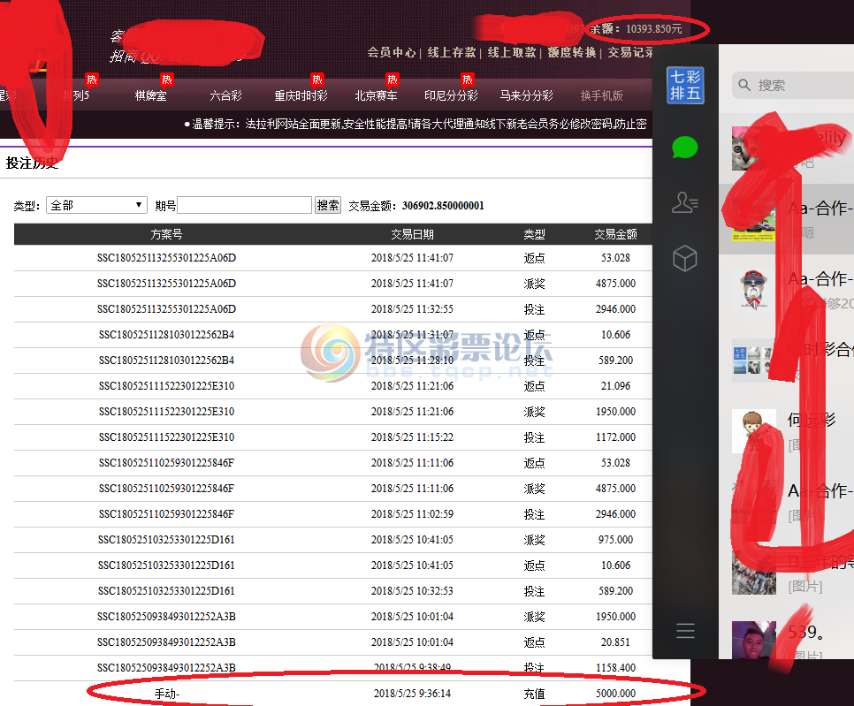Screen dimensions: 854x706
Task: Click amount 10.606 at 11:31:07 row
Action: [615, 334]
